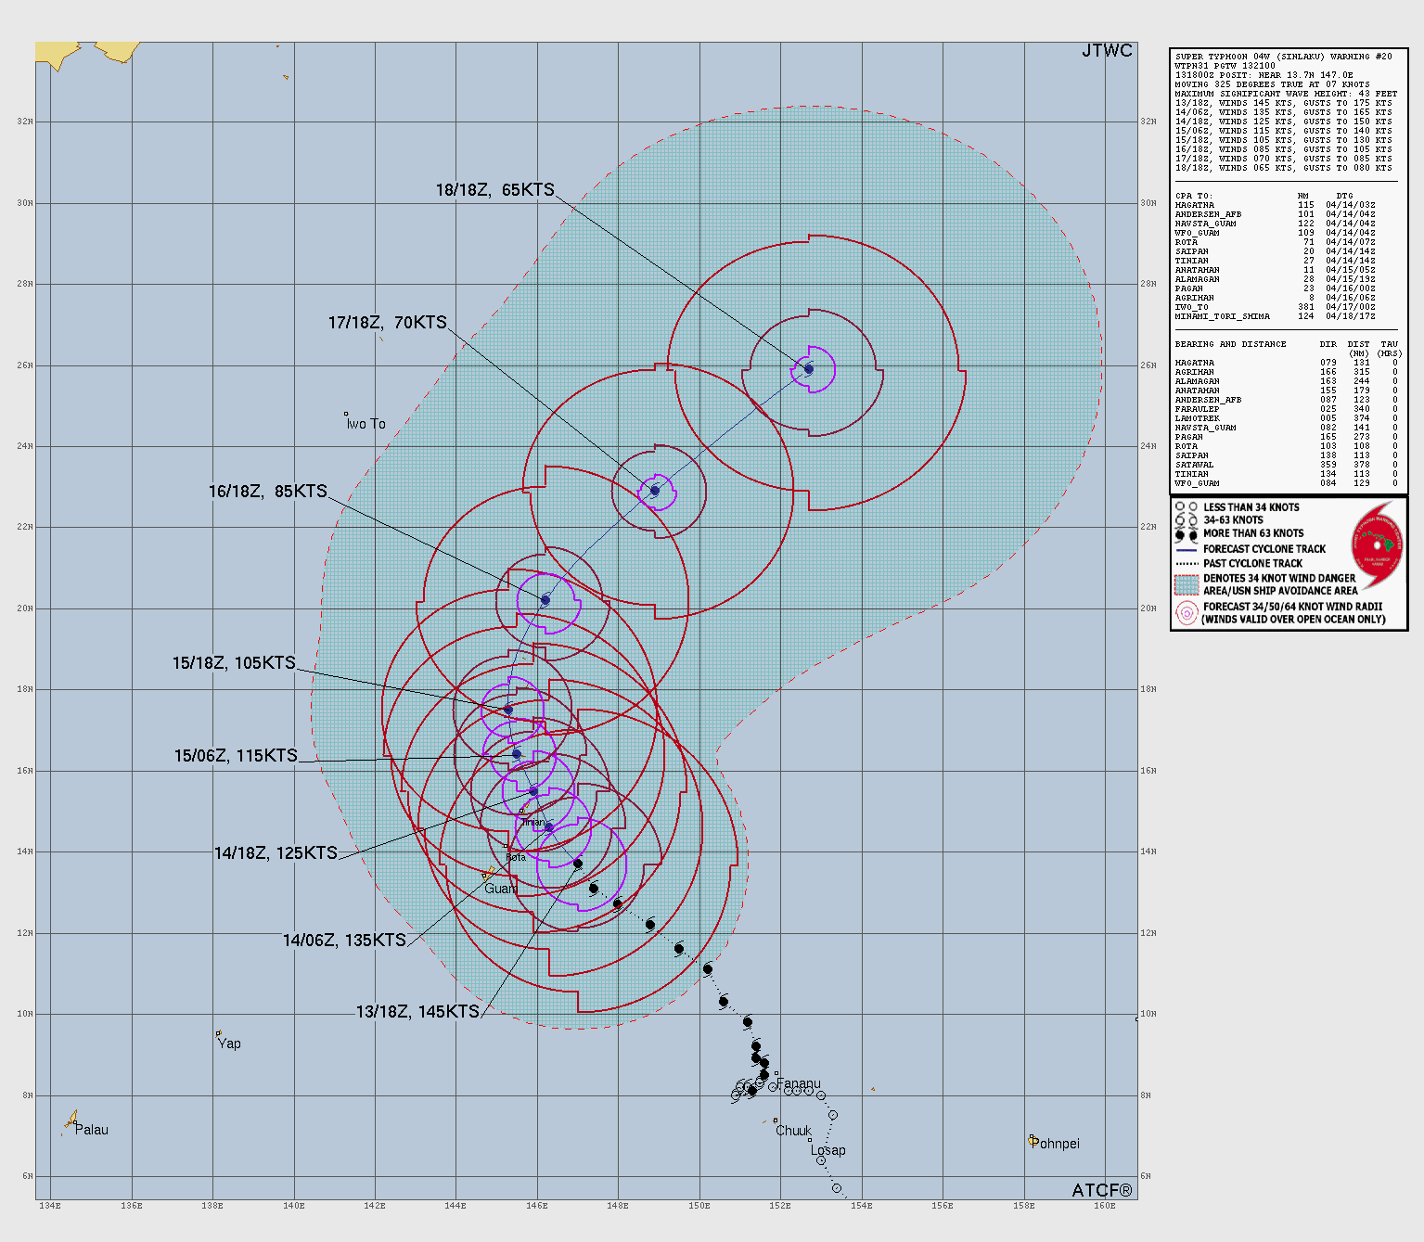This screenshot has height=1242, width=1424.
Task: Click the 'More than 63 knots' legend symbol
Action: (1186, 534)
